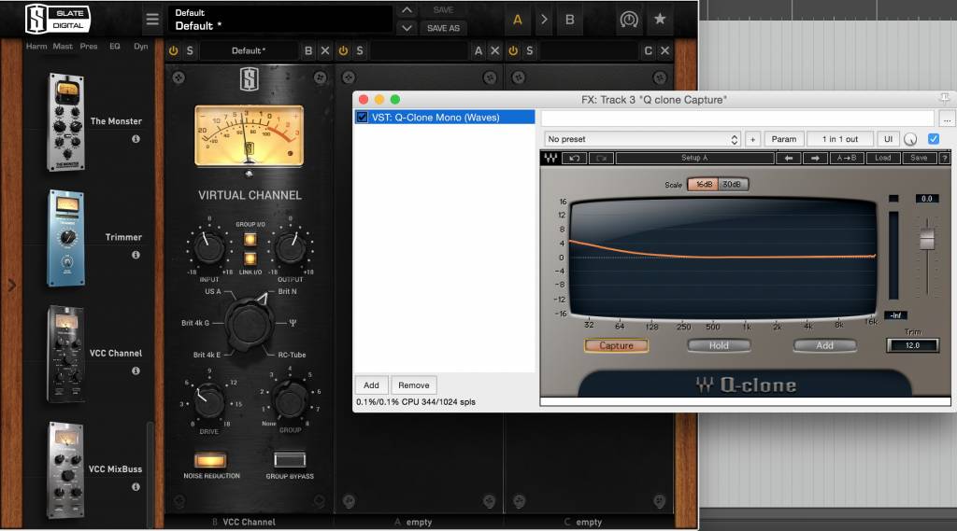Screen dimensions: 957x531
Task: Click the wet/dry knob icon in FX window
Action: coord(910,140)
